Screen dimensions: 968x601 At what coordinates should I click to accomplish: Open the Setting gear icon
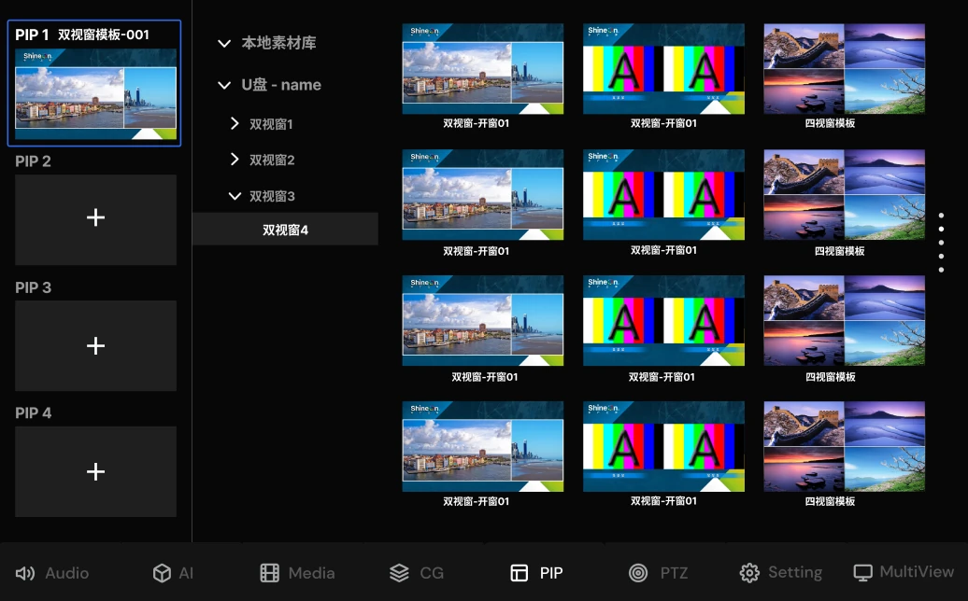(x=749, y=573)
